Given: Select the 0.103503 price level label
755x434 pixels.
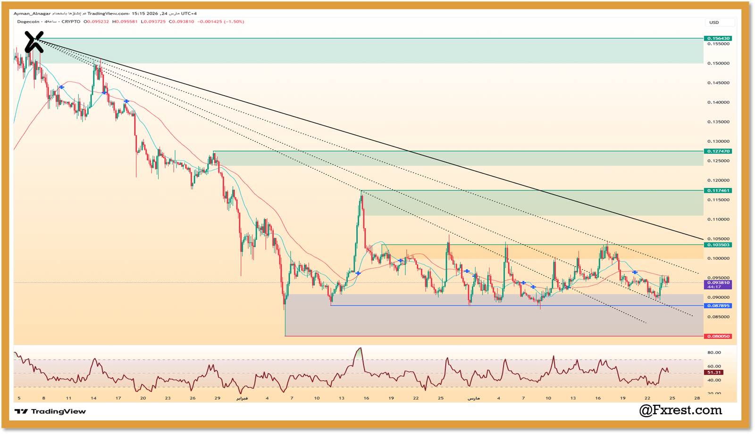Looking at the screenshot, I should point(717,245).
